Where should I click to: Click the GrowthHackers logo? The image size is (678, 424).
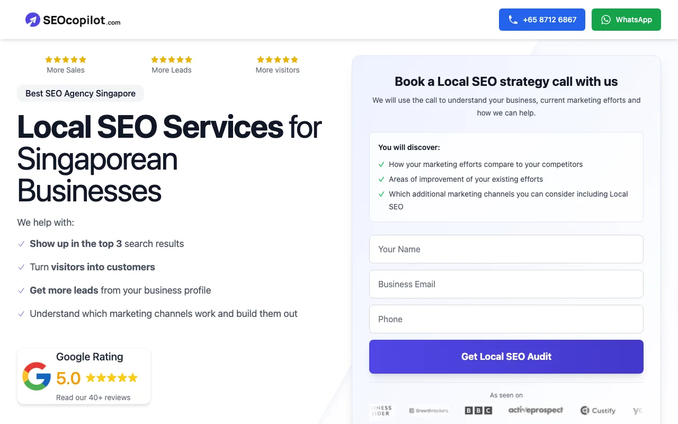pyautogui.click(x=429, y=410)
